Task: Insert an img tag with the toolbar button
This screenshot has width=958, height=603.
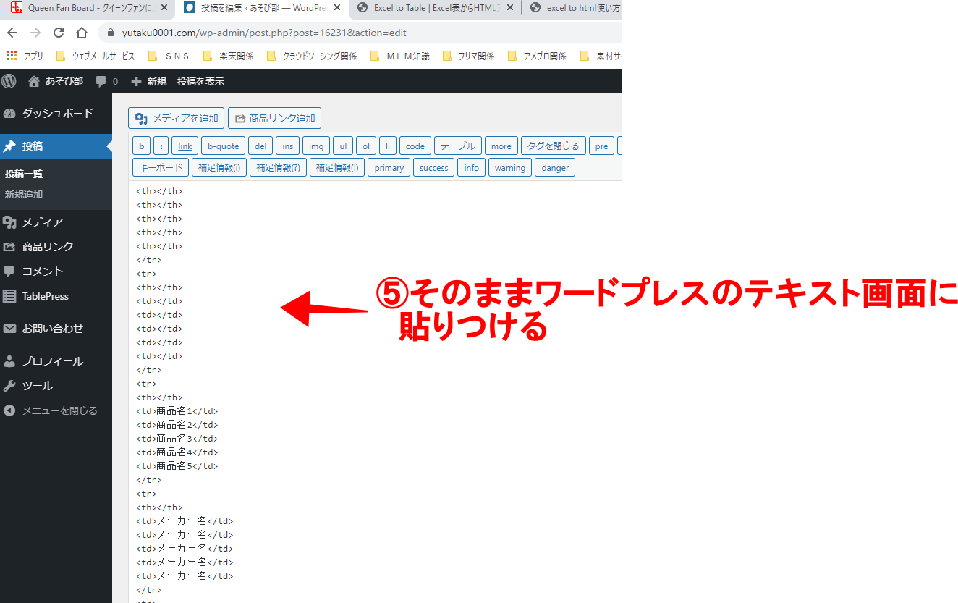Action: point(315,146)
